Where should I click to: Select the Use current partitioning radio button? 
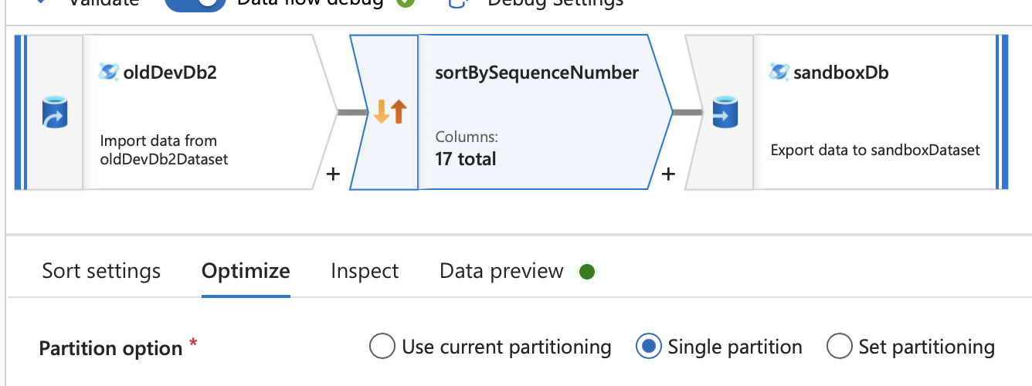(x=382, y=347)
